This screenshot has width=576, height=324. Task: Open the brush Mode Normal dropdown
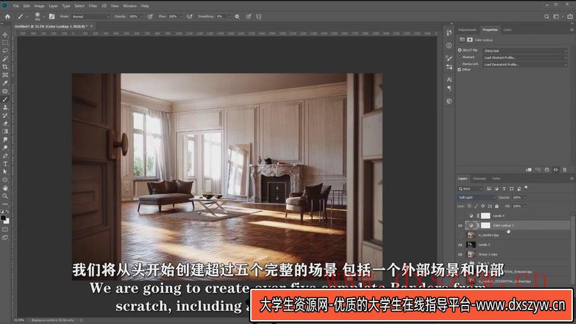pyautogui.click(x=90, y=17)
